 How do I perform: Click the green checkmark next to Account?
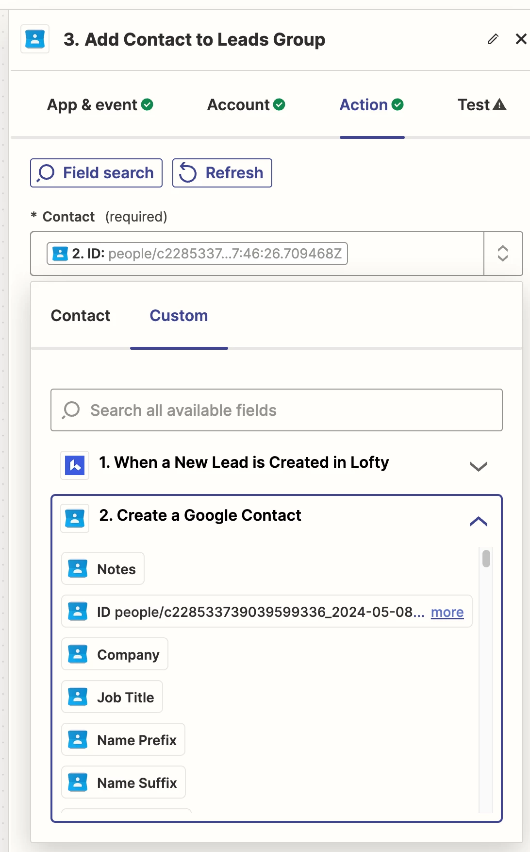point(279,104)
